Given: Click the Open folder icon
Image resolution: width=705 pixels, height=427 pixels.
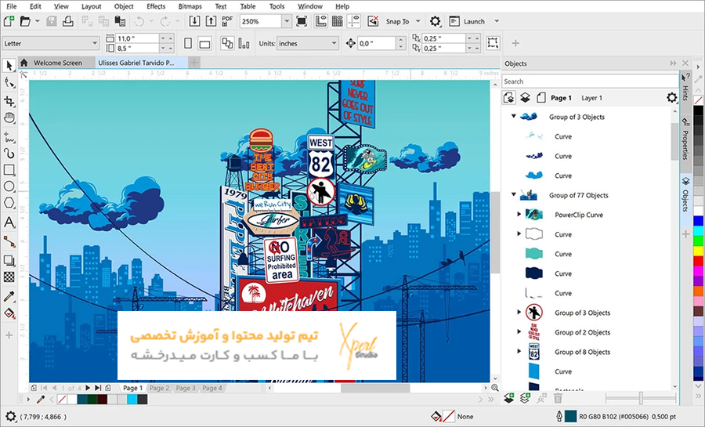Looking at the screenshot, I should click(x=25, y=21).
